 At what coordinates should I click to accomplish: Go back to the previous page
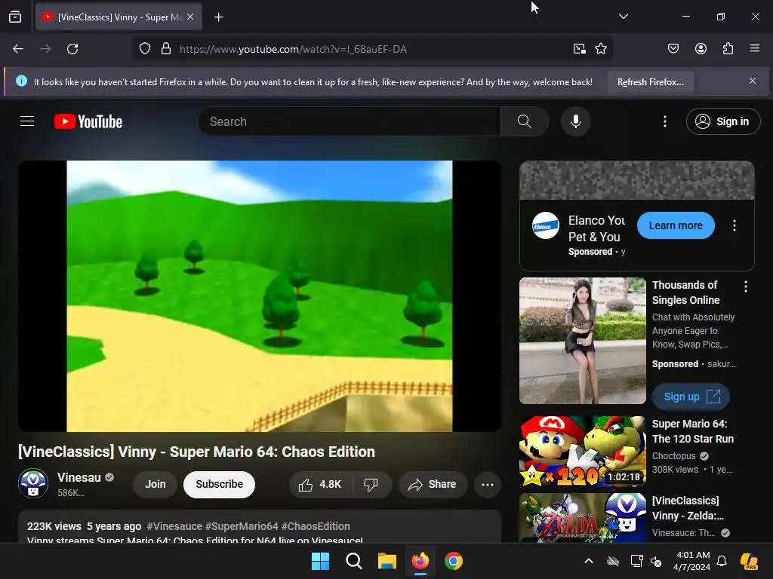(18, 49)
